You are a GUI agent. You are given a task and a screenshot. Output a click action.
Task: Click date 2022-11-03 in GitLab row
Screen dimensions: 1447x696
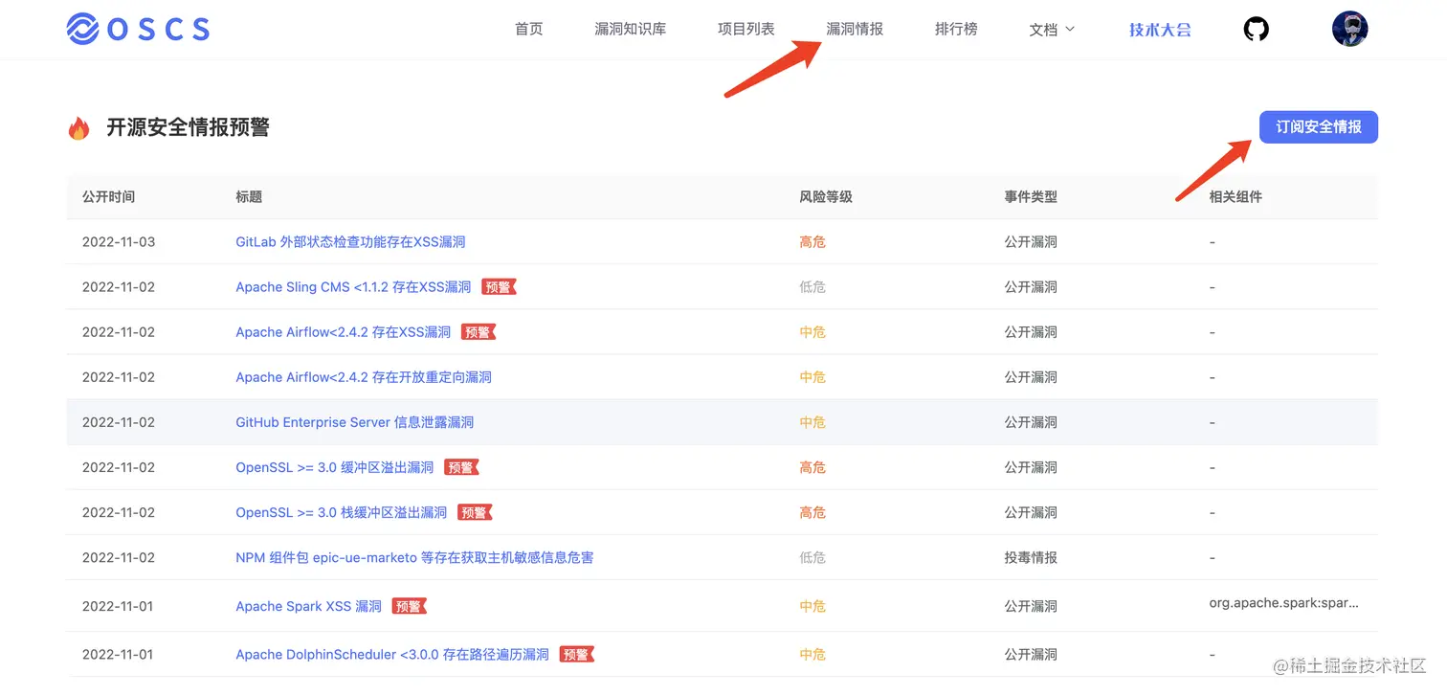119,242
